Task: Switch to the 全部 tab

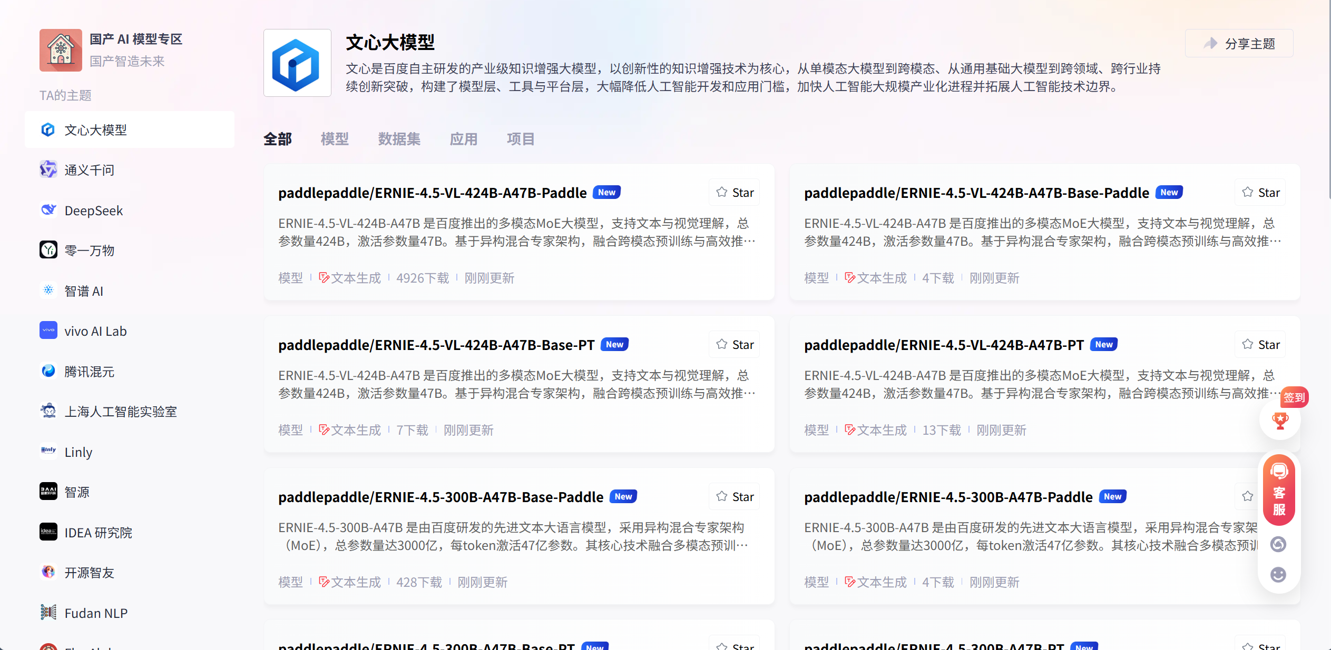Action: click(278, 139)
